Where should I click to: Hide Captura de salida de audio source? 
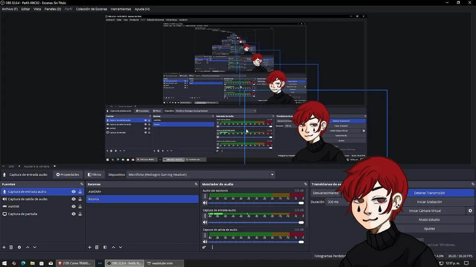pyautogui.click(x=74, y=199)
